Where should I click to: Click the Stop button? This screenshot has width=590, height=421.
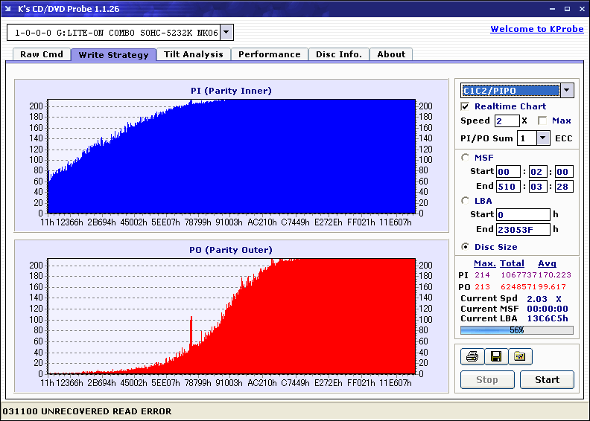coord(487,379)
